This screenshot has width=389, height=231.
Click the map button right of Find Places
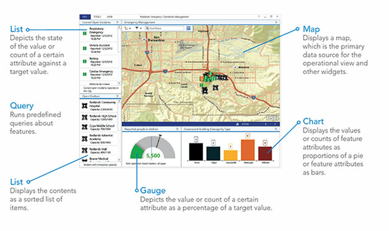tap(189, 28)
